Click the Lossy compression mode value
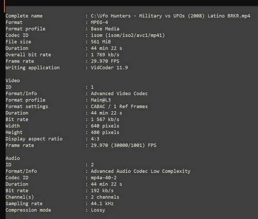 coord(98,210)
